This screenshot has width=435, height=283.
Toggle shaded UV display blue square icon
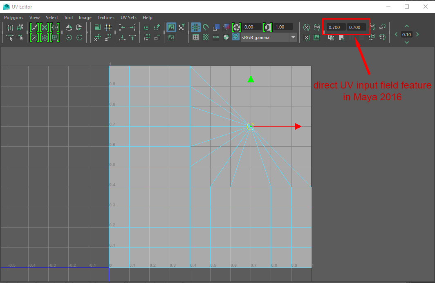tap(216, 27)
